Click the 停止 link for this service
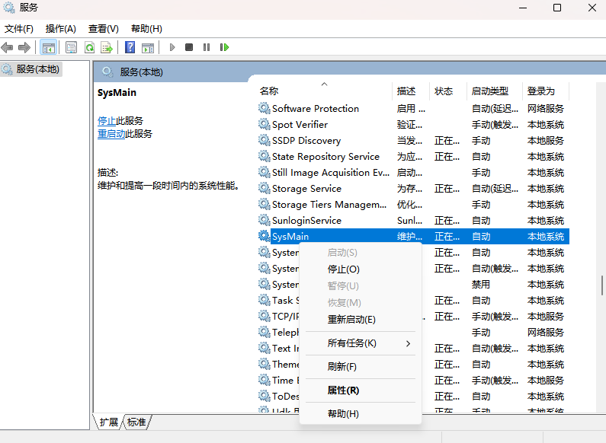Image resolution: width=606 pixels, height=443 pixels. (107, 121)
